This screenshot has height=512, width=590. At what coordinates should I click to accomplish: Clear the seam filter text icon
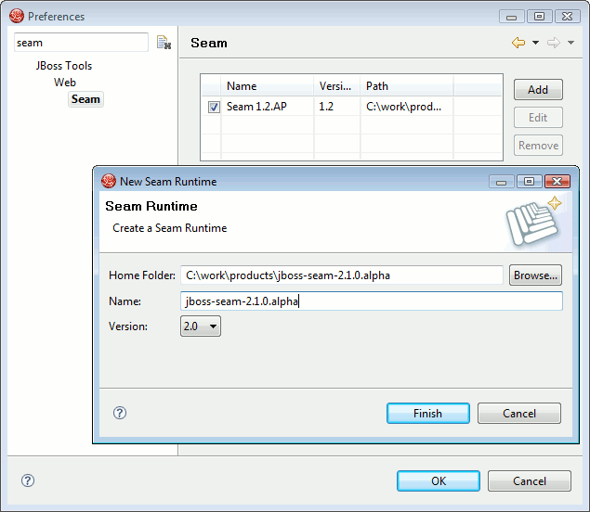pos(164,43)
